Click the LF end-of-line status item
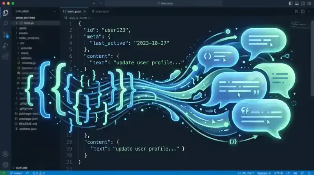 (x=288, y=173)
